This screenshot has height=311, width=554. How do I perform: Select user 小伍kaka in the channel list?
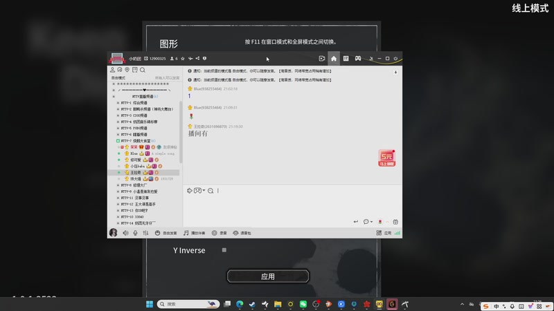143,166
